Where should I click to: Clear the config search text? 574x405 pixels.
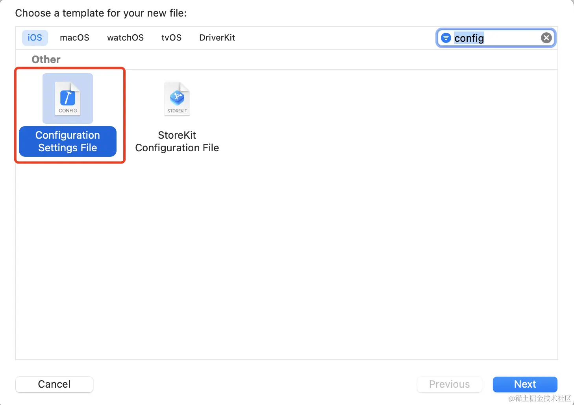[x=546, y=38]
